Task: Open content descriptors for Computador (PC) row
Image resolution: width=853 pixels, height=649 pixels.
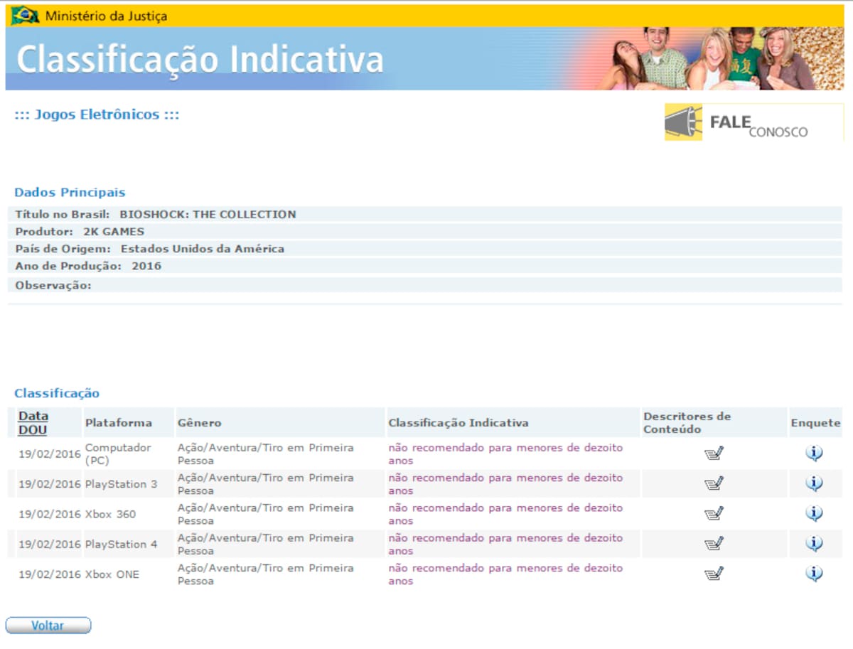Action: click(714, 454)
